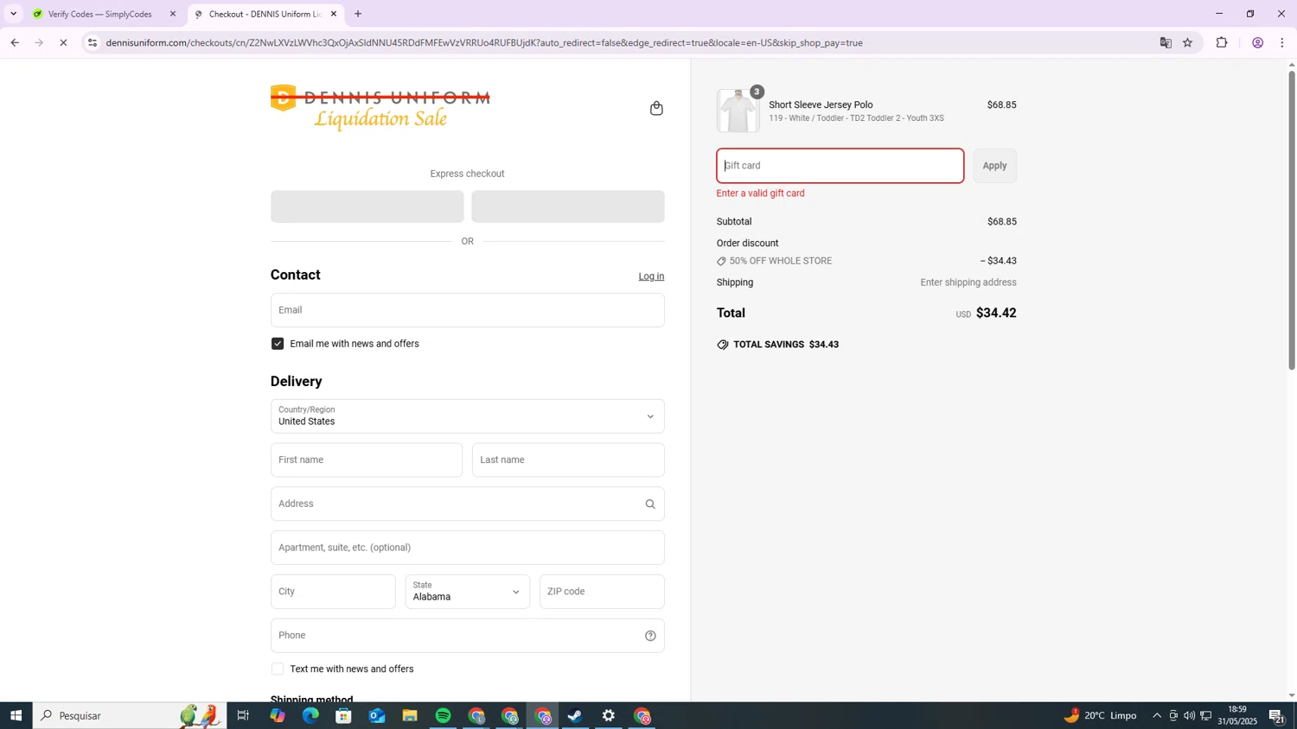
Task: Open the notifications center icon
Action: point(1277,716)
